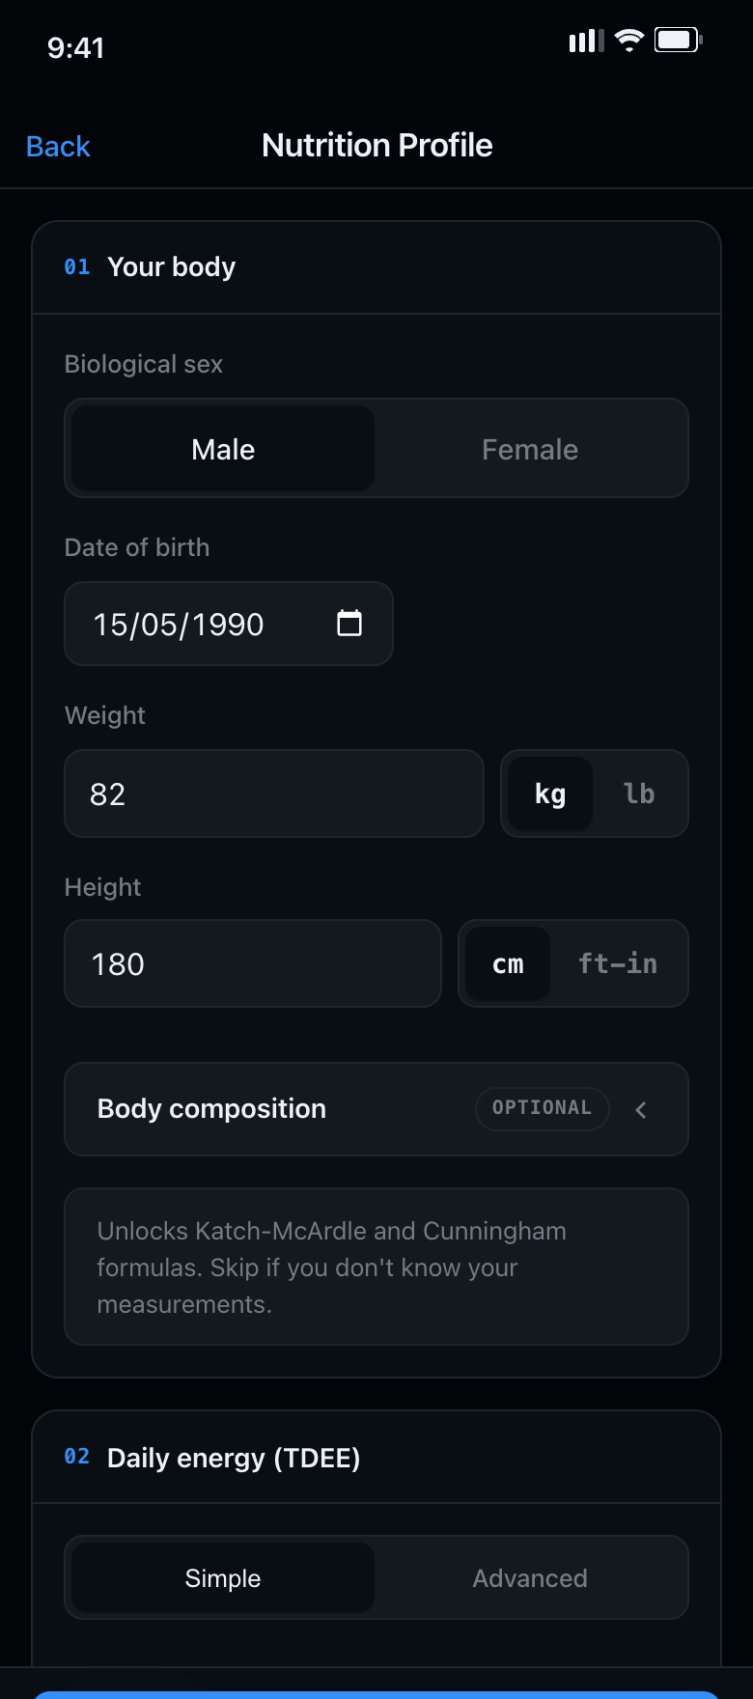Click the chevron on Body composition
Screen dimensions: 753x1699
(641, 1110)
